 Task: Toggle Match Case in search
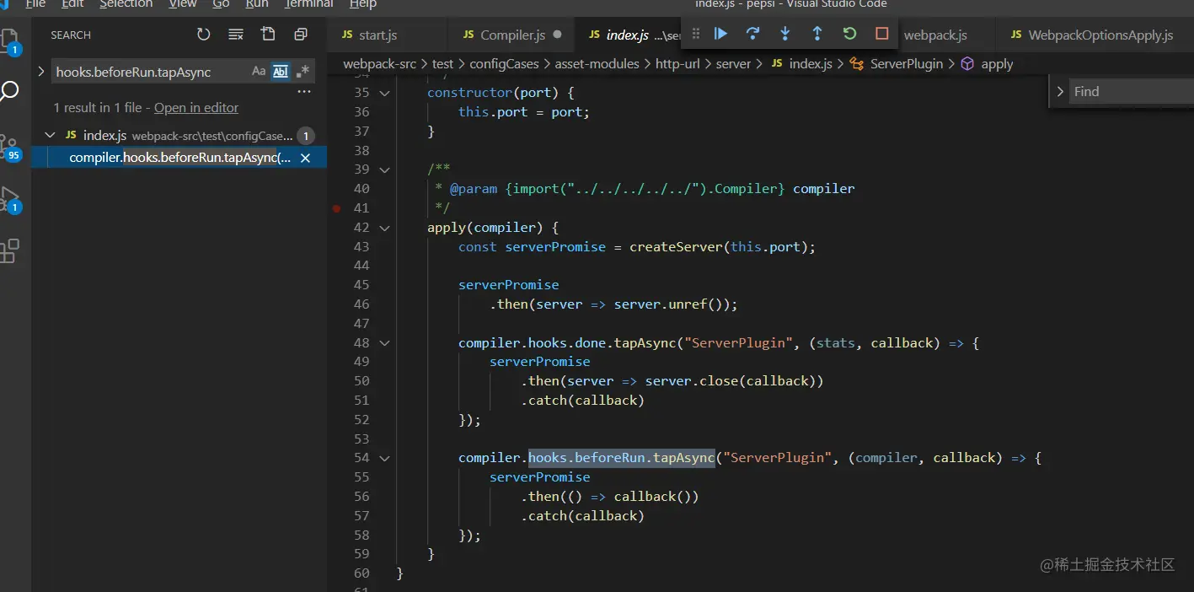click(x=259, y=72)
